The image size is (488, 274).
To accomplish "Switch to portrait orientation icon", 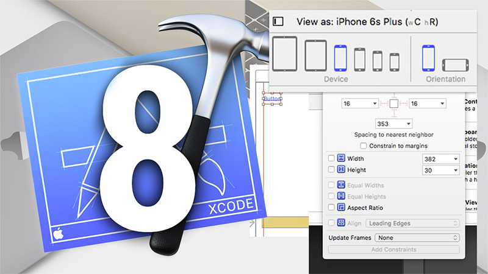I will pyautogui.click(x=429, y=58).
